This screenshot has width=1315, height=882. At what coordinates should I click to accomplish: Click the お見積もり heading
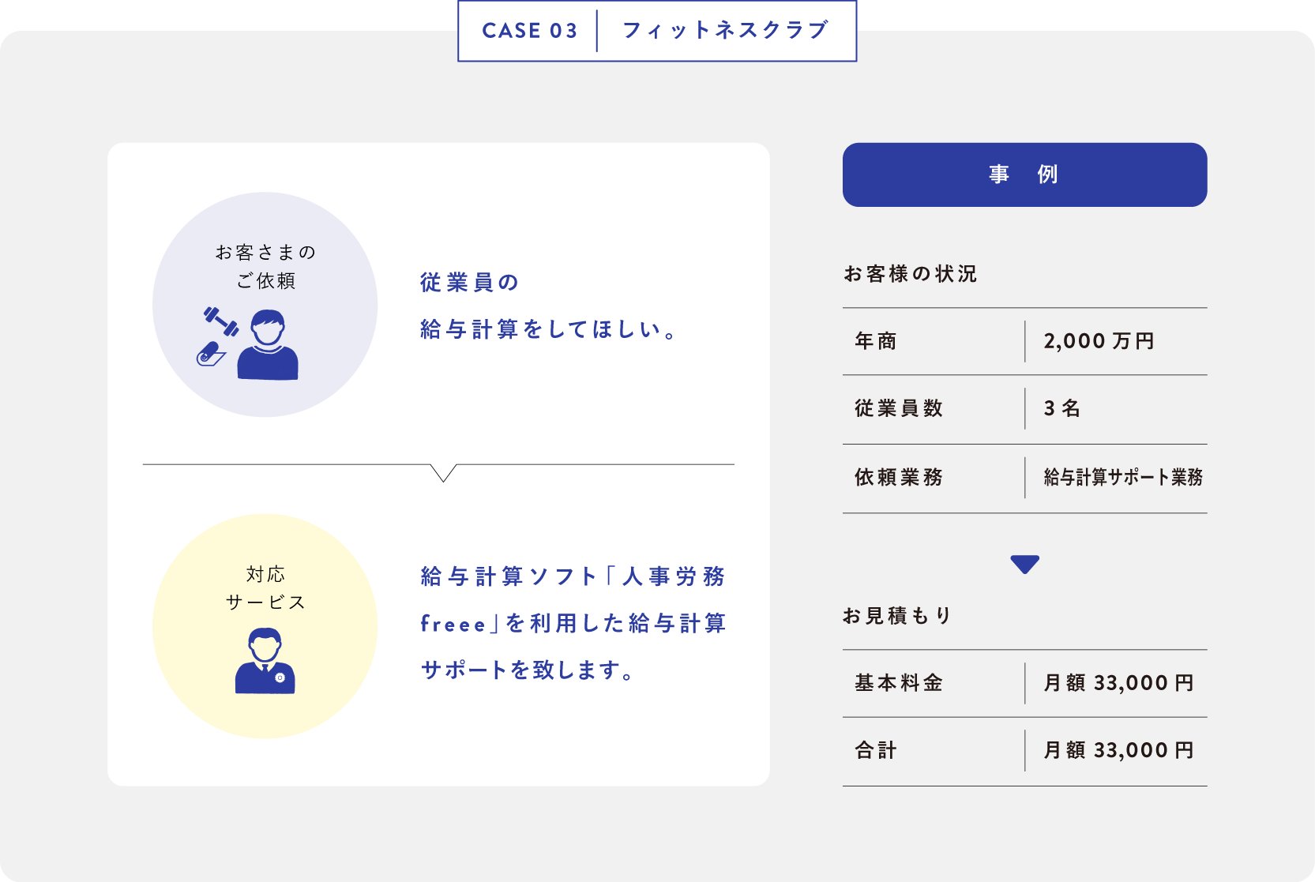pos(898,615)
